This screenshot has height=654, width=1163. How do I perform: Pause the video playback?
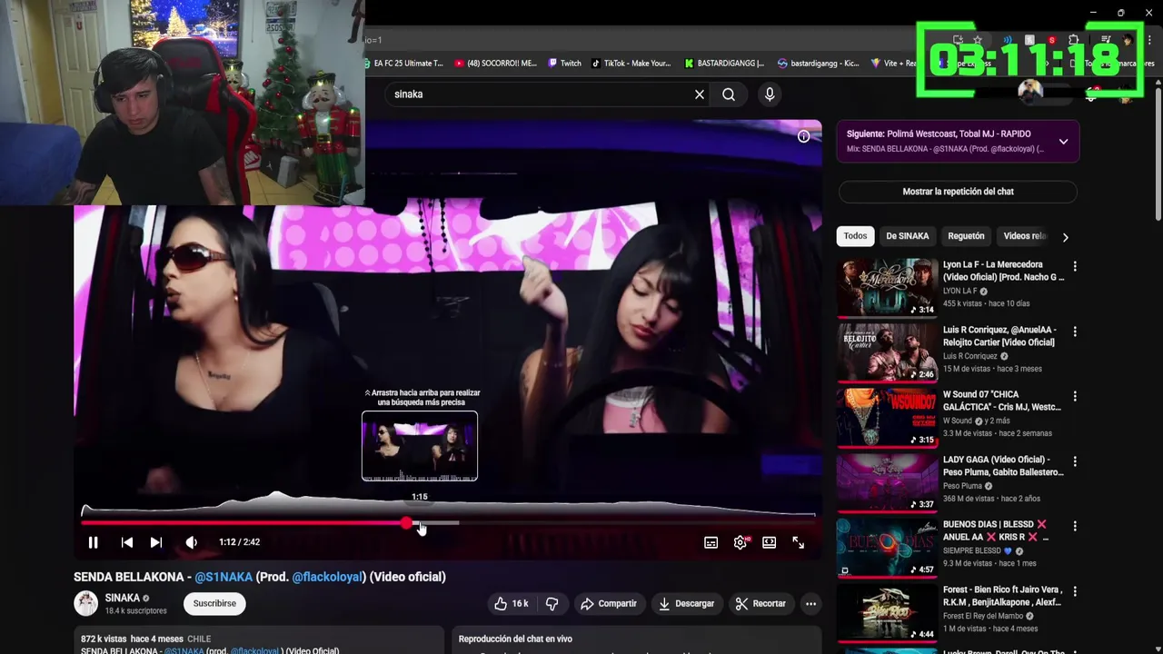93,542
